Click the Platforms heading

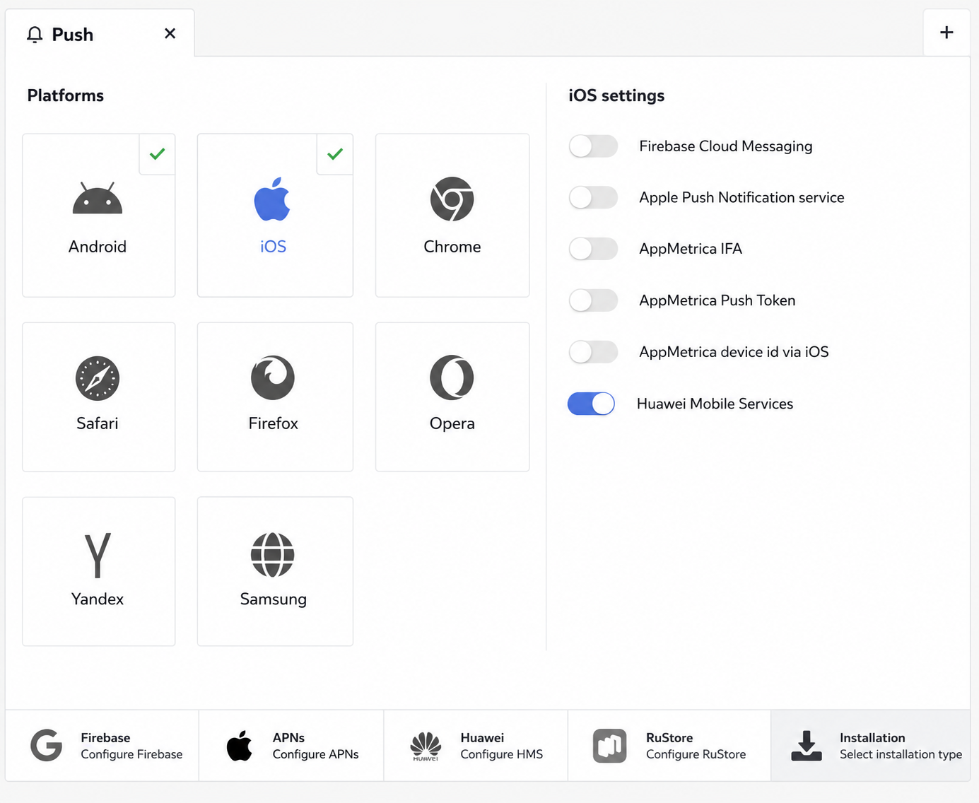coord(66,95)
